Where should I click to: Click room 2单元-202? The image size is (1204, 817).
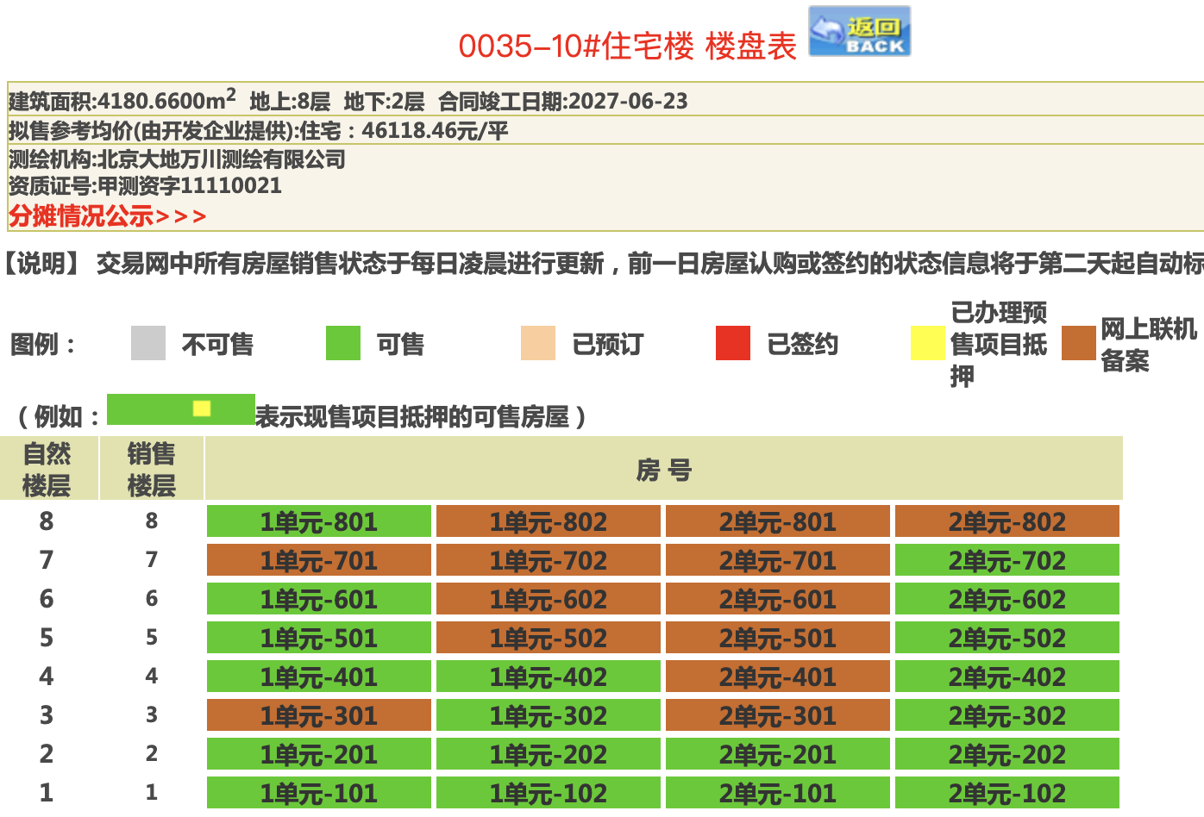click(1006, 754)
